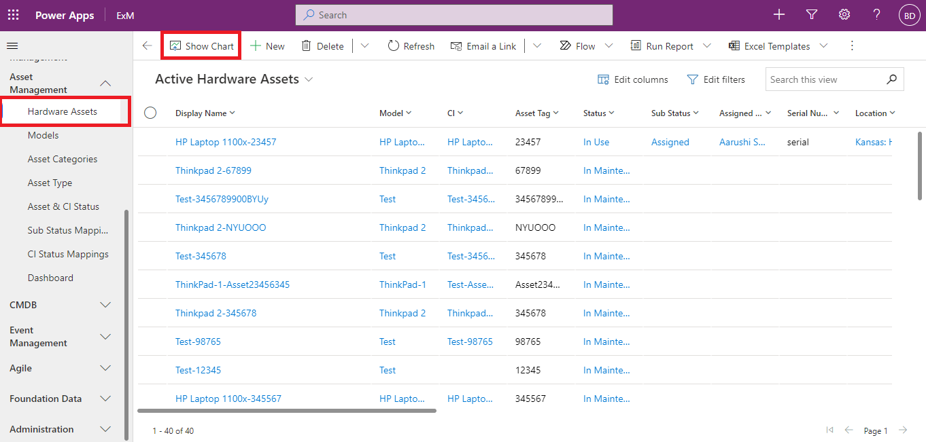Click the horizontal scrollbar under the grid
The image size is (926, 442).
(x=286, y=410)
